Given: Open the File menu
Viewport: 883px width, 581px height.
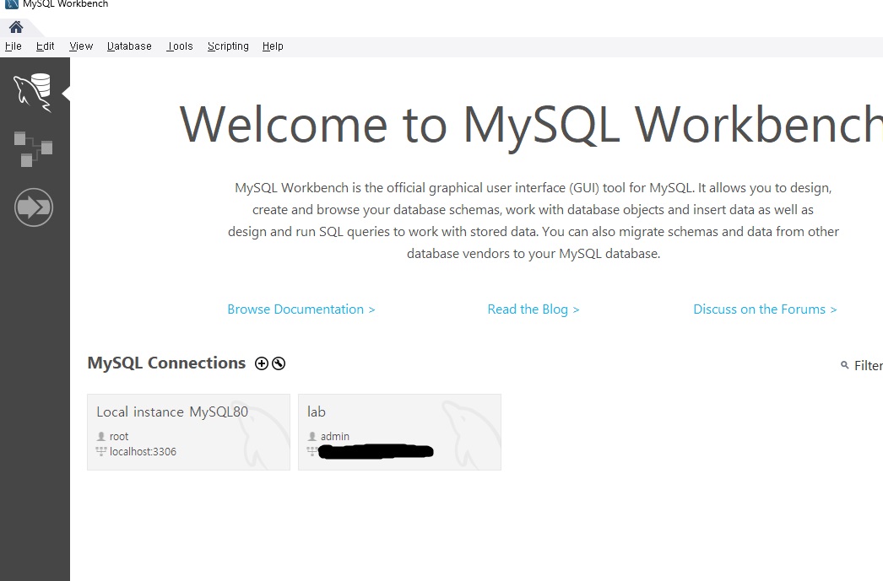Looking at the screenshot, I should coord(14,46).
